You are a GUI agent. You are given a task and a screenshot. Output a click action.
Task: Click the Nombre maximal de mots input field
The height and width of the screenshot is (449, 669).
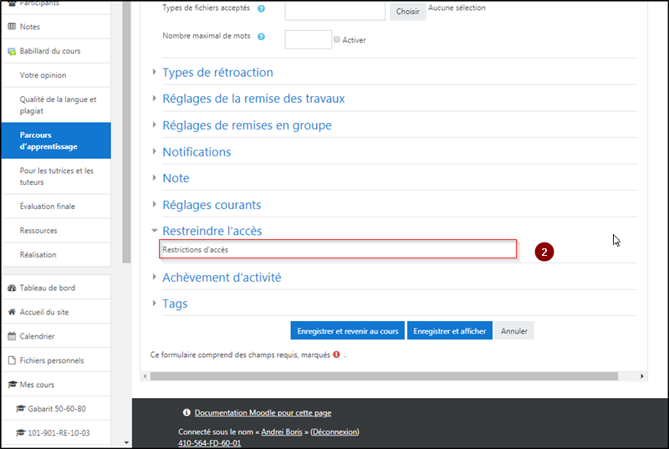click(x=308, y=39)
